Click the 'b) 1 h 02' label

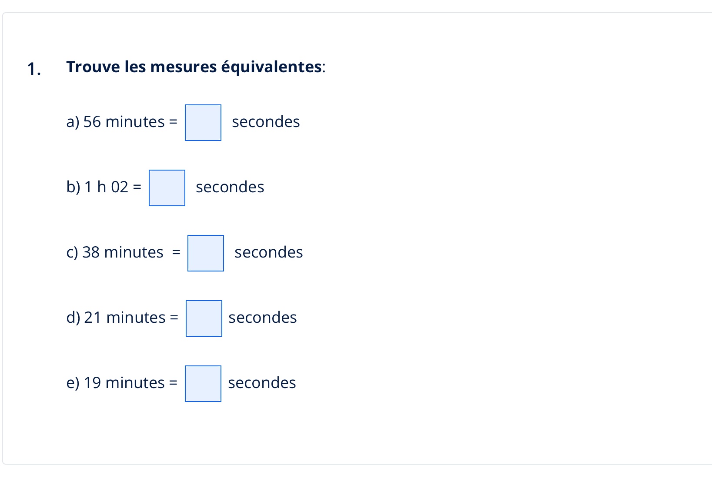tap(97, 187)
